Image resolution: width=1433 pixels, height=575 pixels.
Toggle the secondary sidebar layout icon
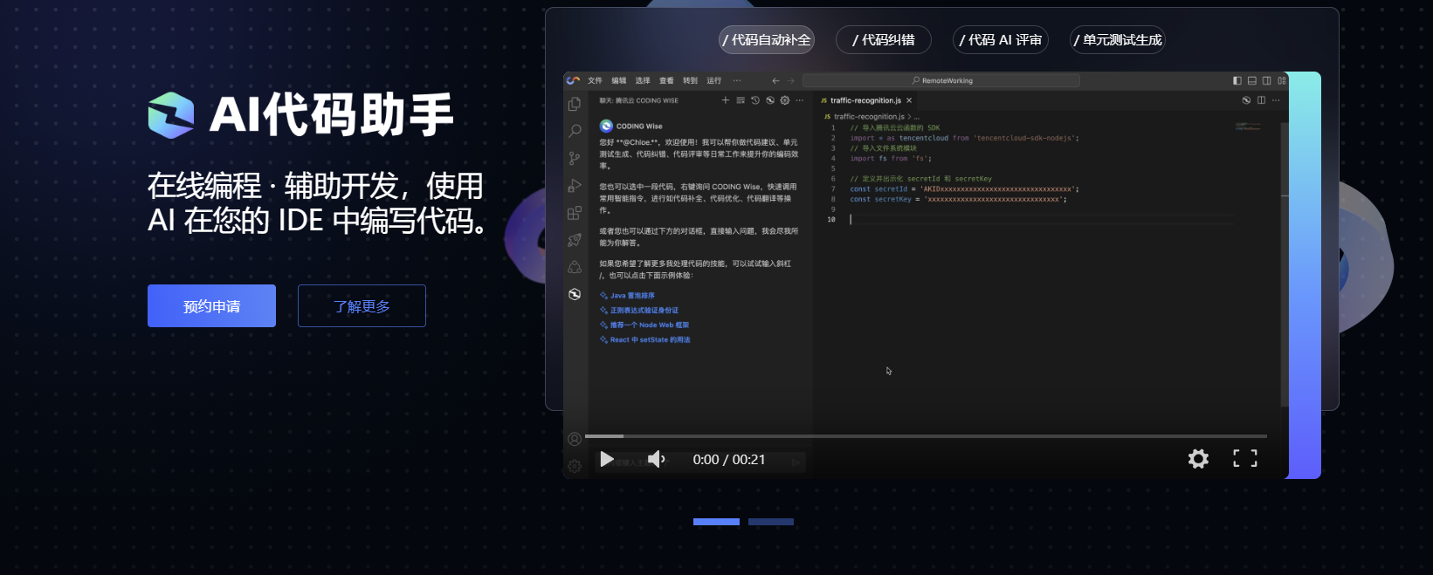coord(1266,80)
